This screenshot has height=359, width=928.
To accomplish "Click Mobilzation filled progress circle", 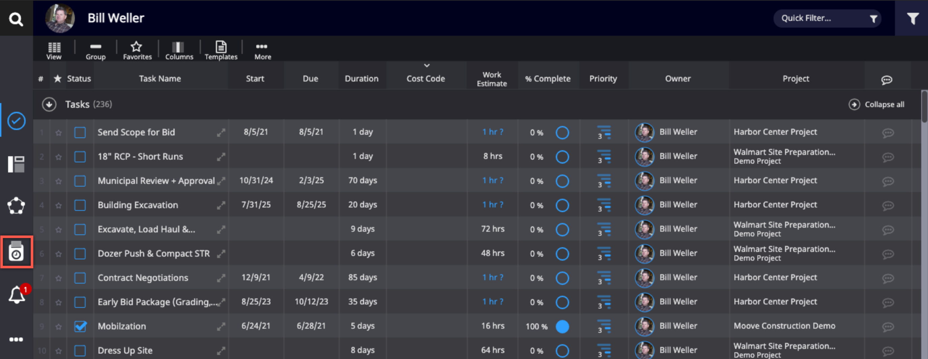I will [x=562, y=326].
